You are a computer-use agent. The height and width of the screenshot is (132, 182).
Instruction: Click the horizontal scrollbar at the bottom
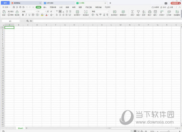(x=143, y=128)
